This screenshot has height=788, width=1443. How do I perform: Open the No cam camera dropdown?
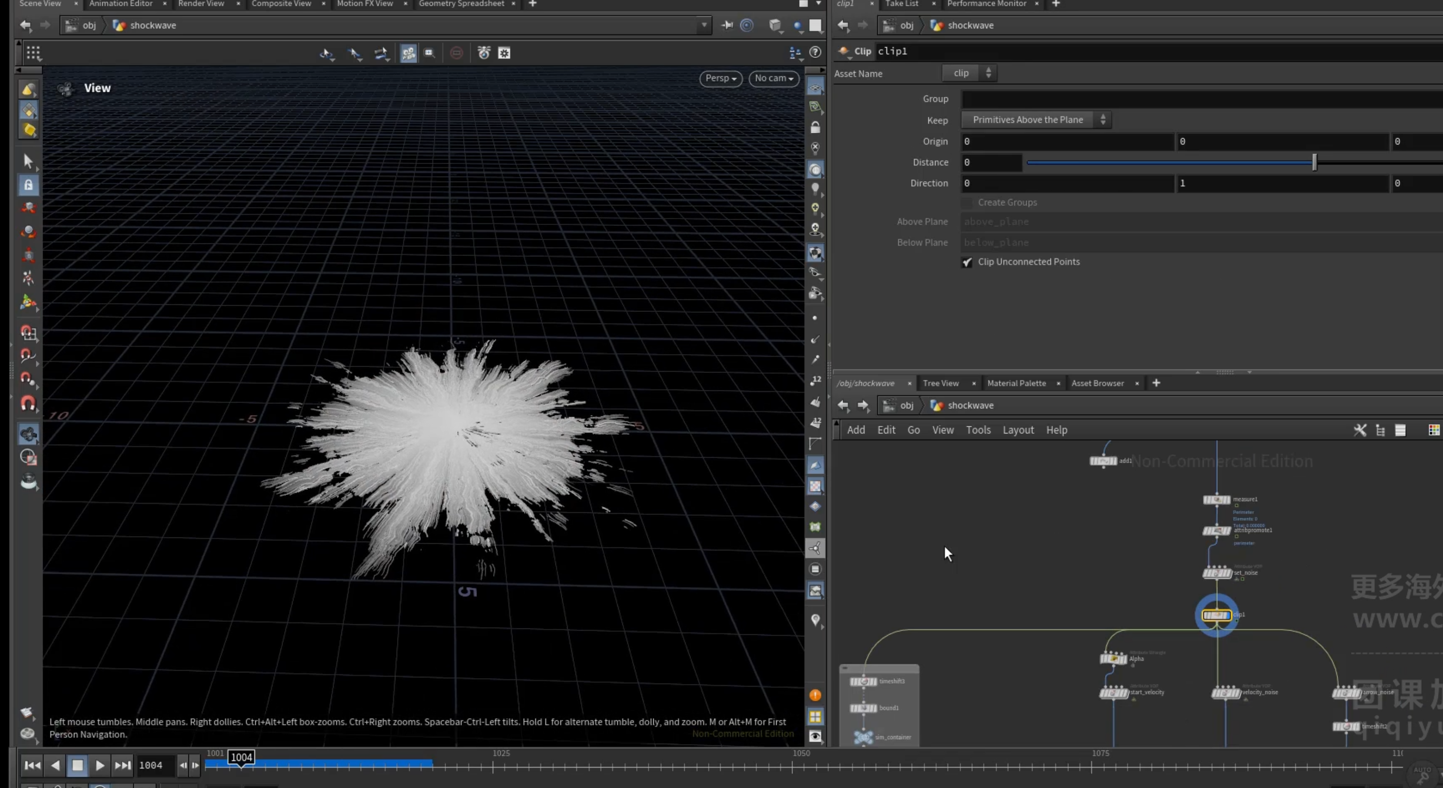pos(774,78)
